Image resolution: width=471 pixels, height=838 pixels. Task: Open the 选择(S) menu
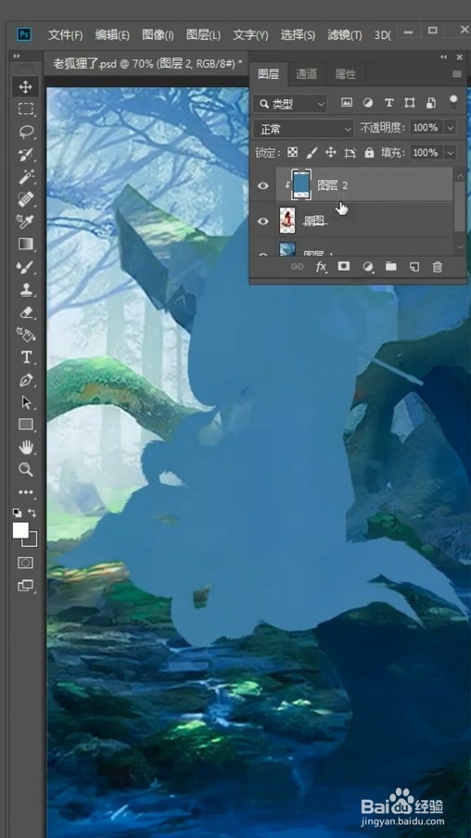(298, 35)
